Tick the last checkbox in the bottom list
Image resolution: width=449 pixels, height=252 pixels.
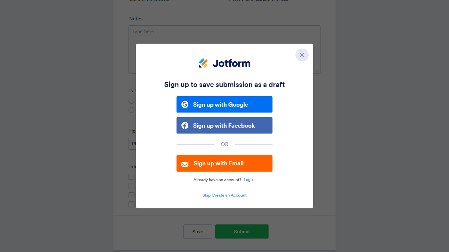click(x=131, y=204)
